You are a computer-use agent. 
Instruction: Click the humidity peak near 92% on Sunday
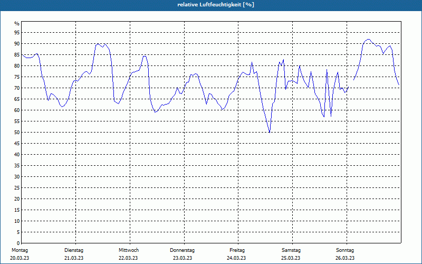(368, 39)
